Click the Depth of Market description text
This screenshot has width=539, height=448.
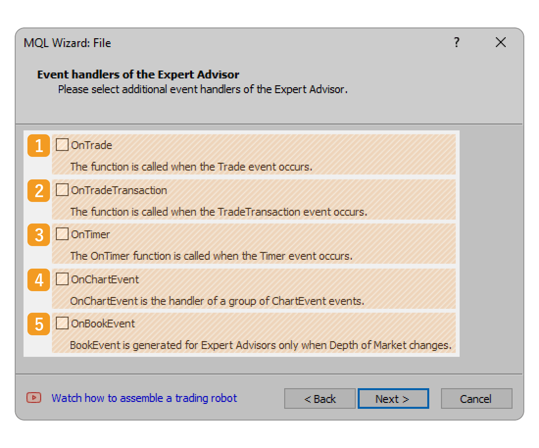pos(260,345)
